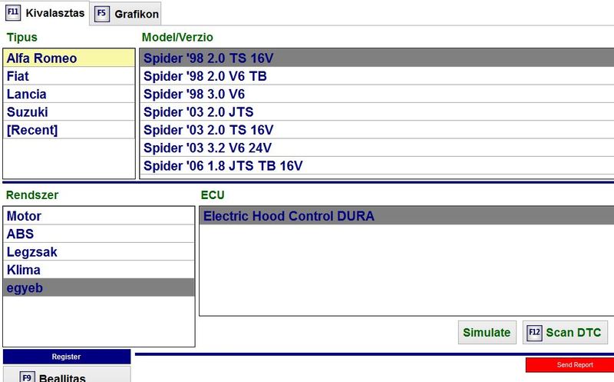Screen dimensions: 614x382
Task: Start Scan DTC
Action: click(x=565, y=333)
